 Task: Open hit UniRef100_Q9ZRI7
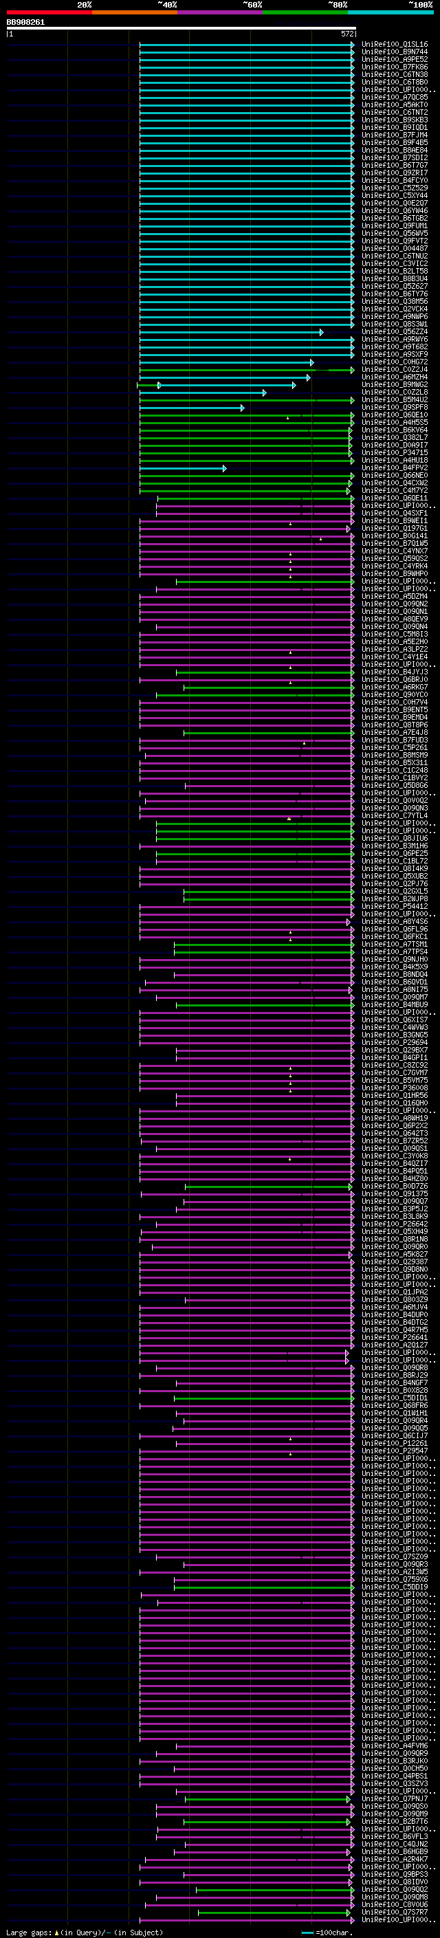[395, 173]
